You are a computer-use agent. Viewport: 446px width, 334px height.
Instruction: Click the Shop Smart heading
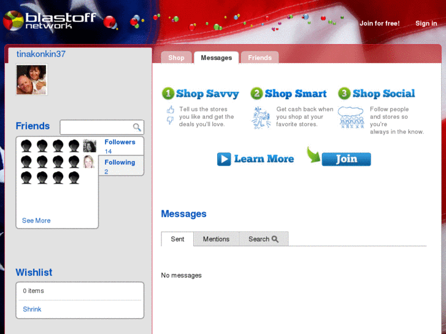point(296,94)
